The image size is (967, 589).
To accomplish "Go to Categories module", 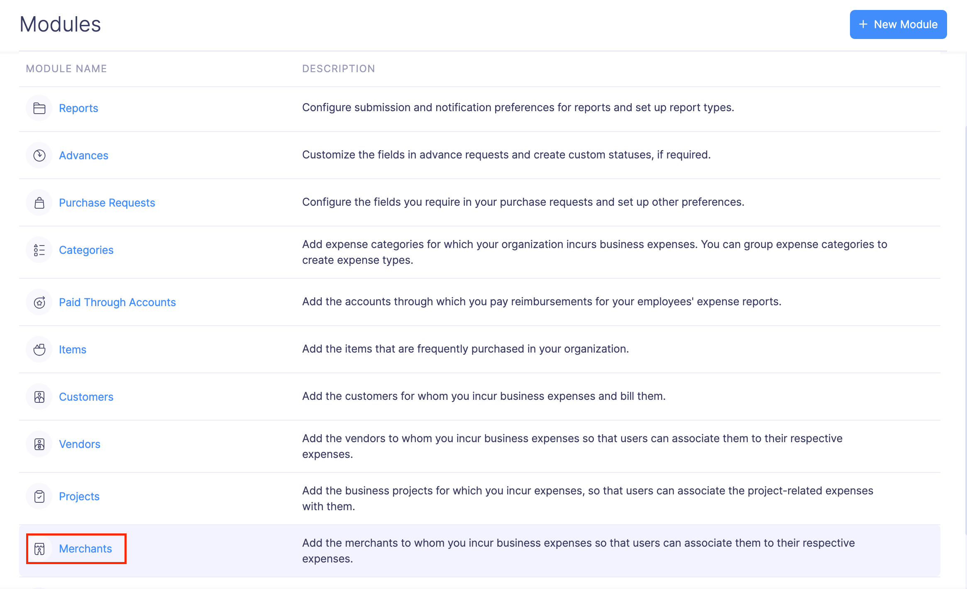I will 86,250.
